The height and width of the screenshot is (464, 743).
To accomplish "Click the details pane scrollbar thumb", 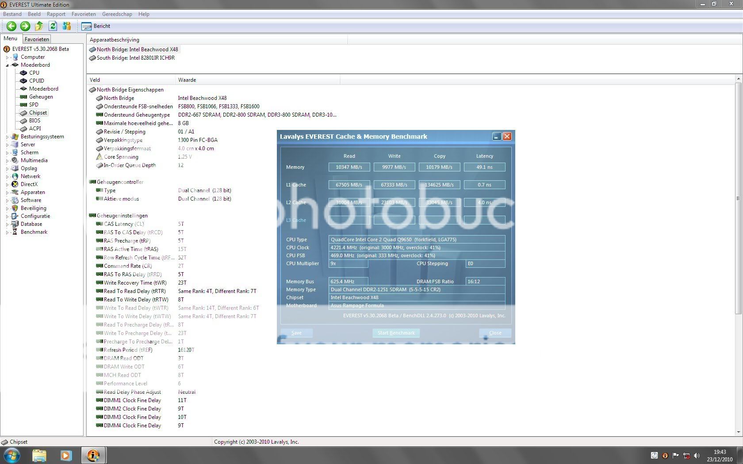I will (738, 198).
